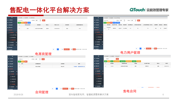Expand 合同管理 submenu plus icon in 电源商管理 sidebar
The width and height of the screenshot is (177, 99).
coord(16,43)
